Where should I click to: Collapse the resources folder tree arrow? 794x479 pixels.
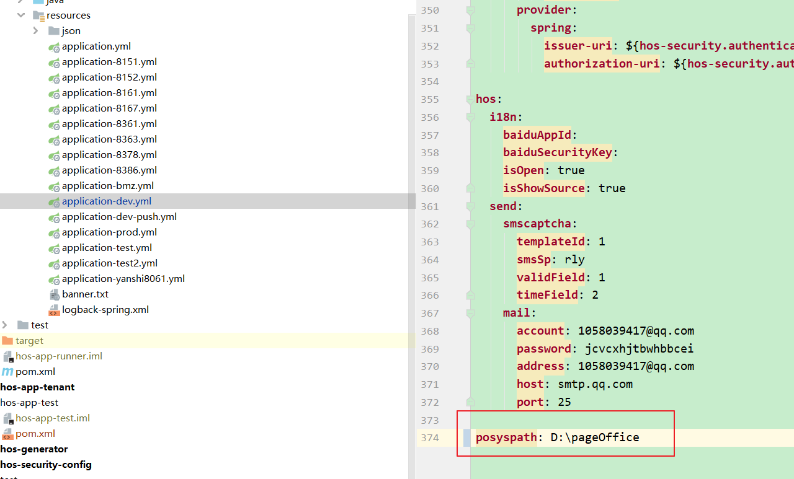[20, 15]
